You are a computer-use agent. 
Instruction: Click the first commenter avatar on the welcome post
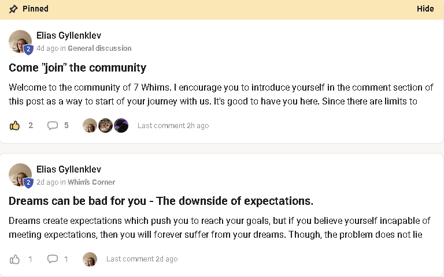coord(90,125)
